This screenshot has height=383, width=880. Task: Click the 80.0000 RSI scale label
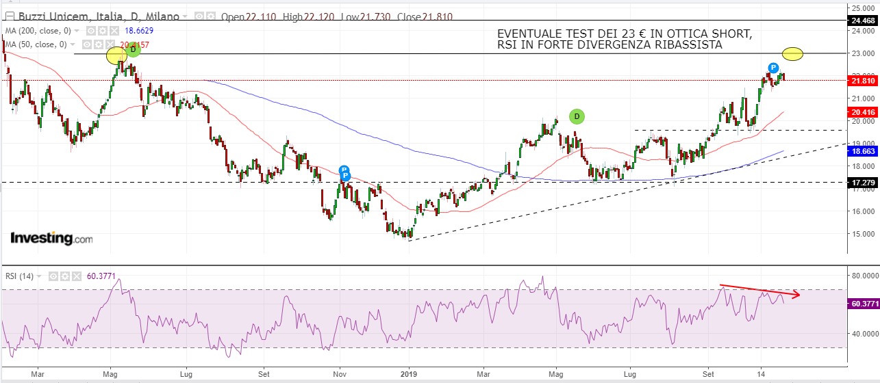click(864, 276)
